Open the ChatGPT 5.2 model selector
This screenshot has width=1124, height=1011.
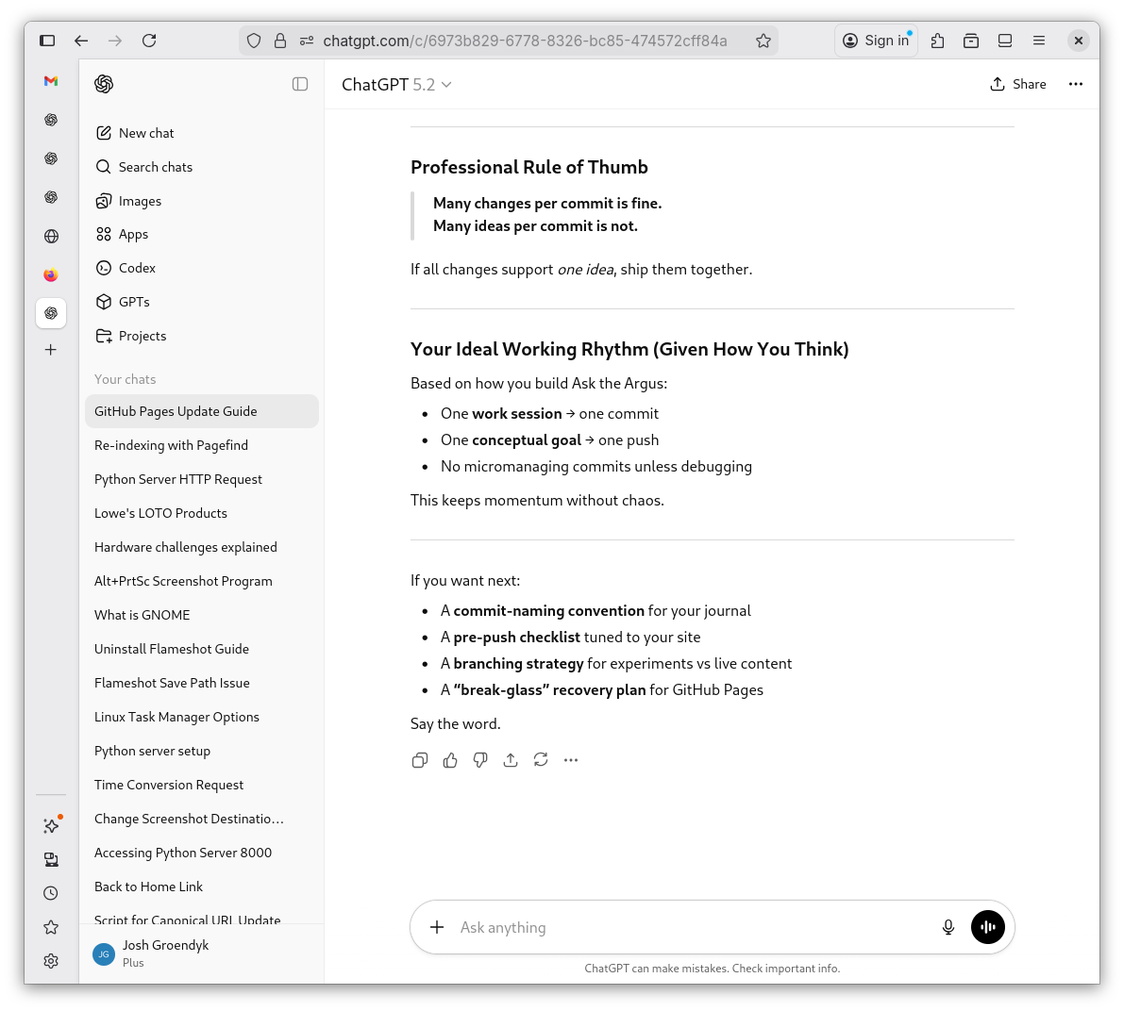pos(396,84)
